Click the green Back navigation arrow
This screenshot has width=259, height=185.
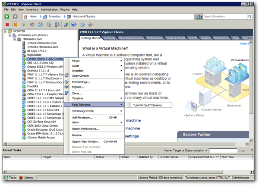(6, 16)
